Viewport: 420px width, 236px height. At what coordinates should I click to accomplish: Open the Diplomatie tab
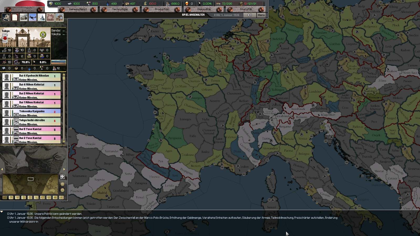204,9
